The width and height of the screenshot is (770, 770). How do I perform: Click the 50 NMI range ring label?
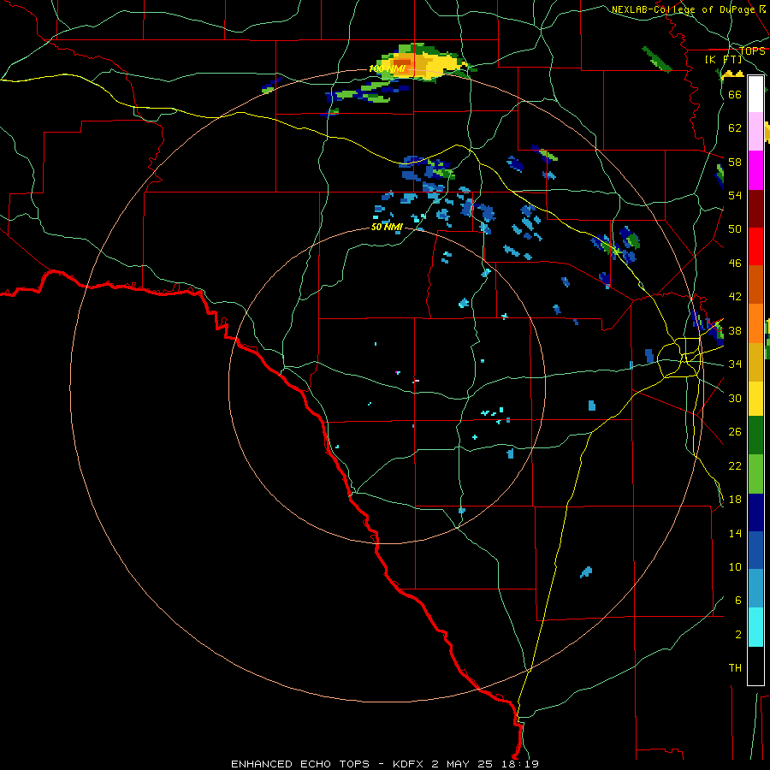point(387,227)
